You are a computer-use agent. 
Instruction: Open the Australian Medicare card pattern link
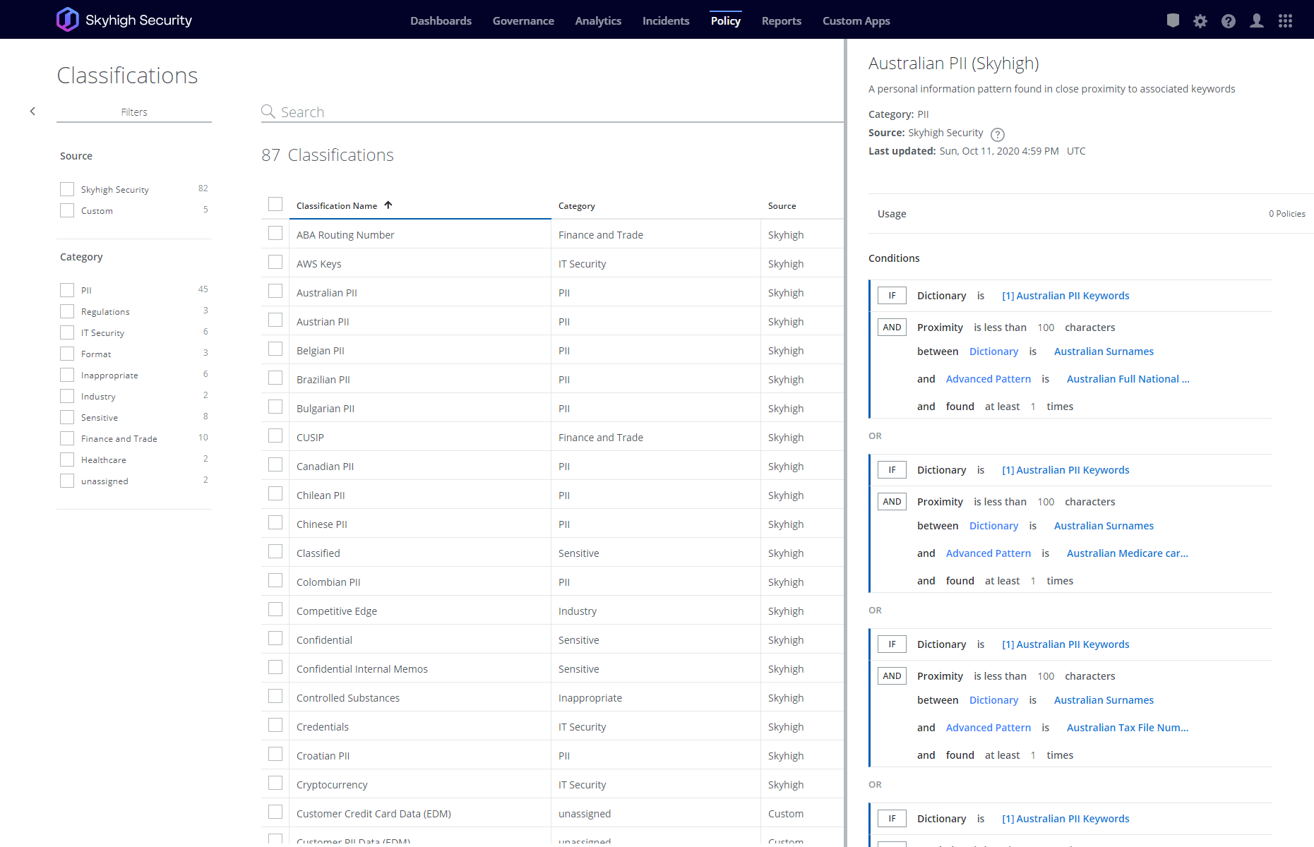(1127, 553)
